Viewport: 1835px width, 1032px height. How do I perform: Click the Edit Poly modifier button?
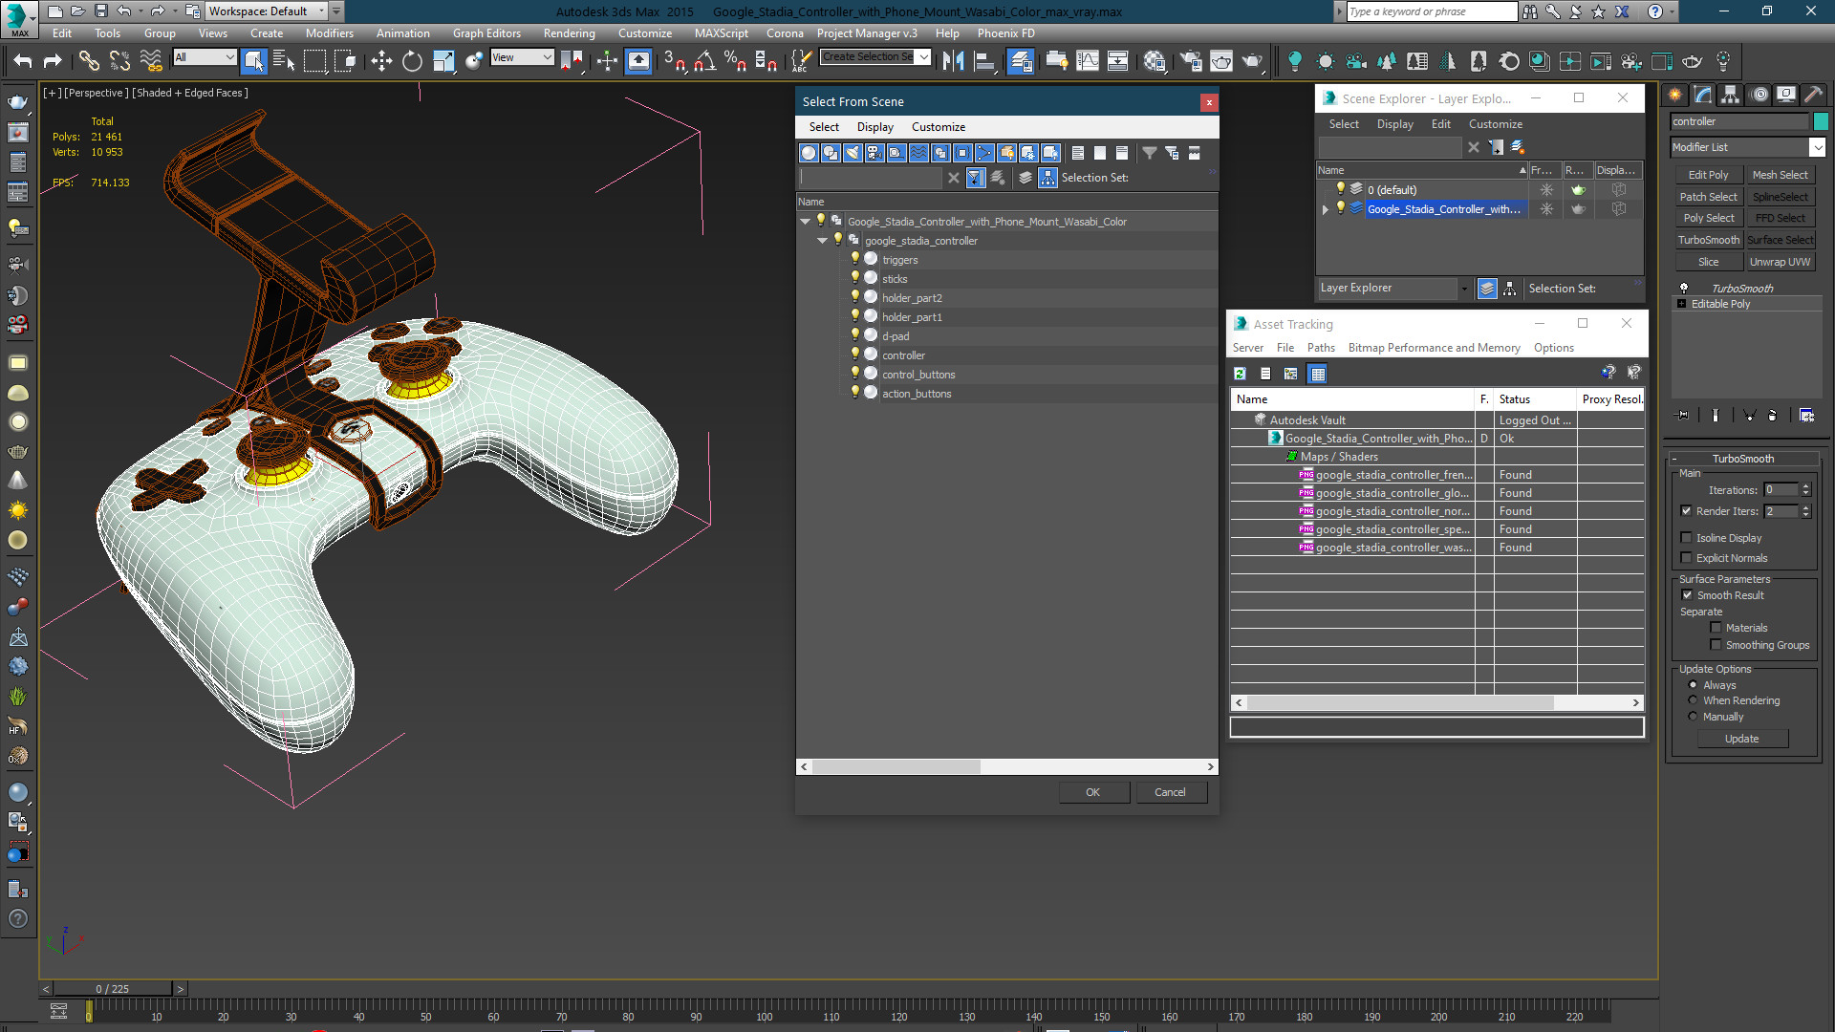click(1708, 175)
